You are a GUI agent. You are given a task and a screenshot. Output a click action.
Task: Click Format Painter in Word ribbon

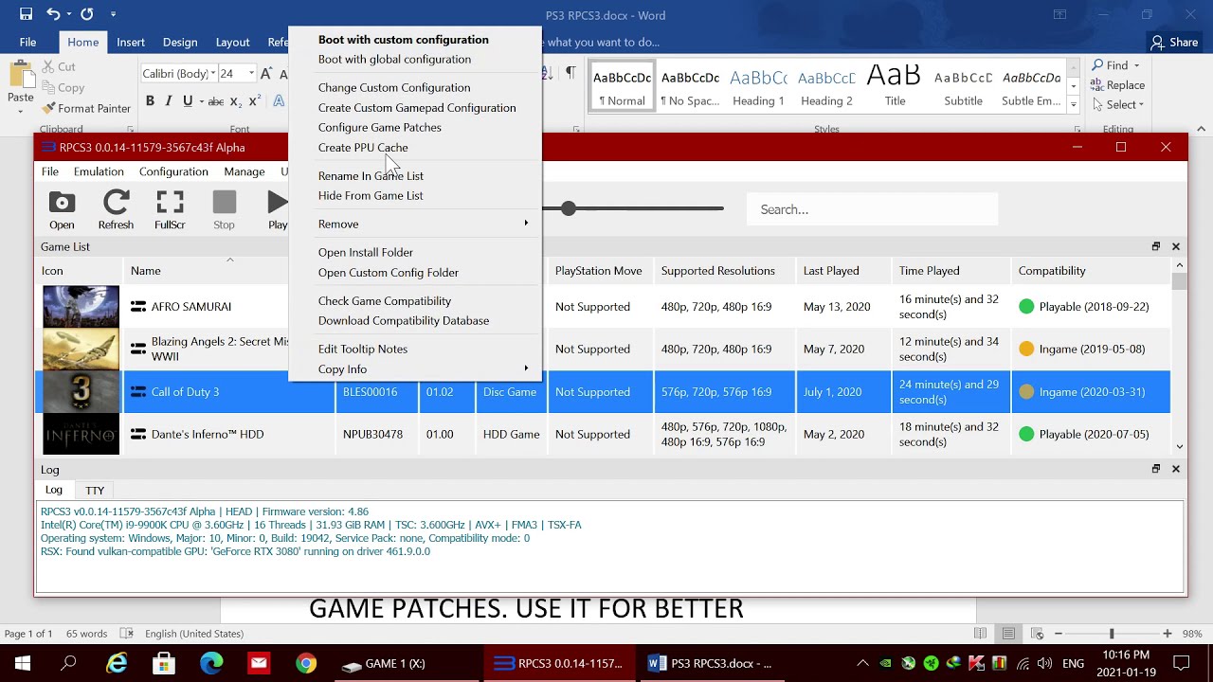pos(85,109)
